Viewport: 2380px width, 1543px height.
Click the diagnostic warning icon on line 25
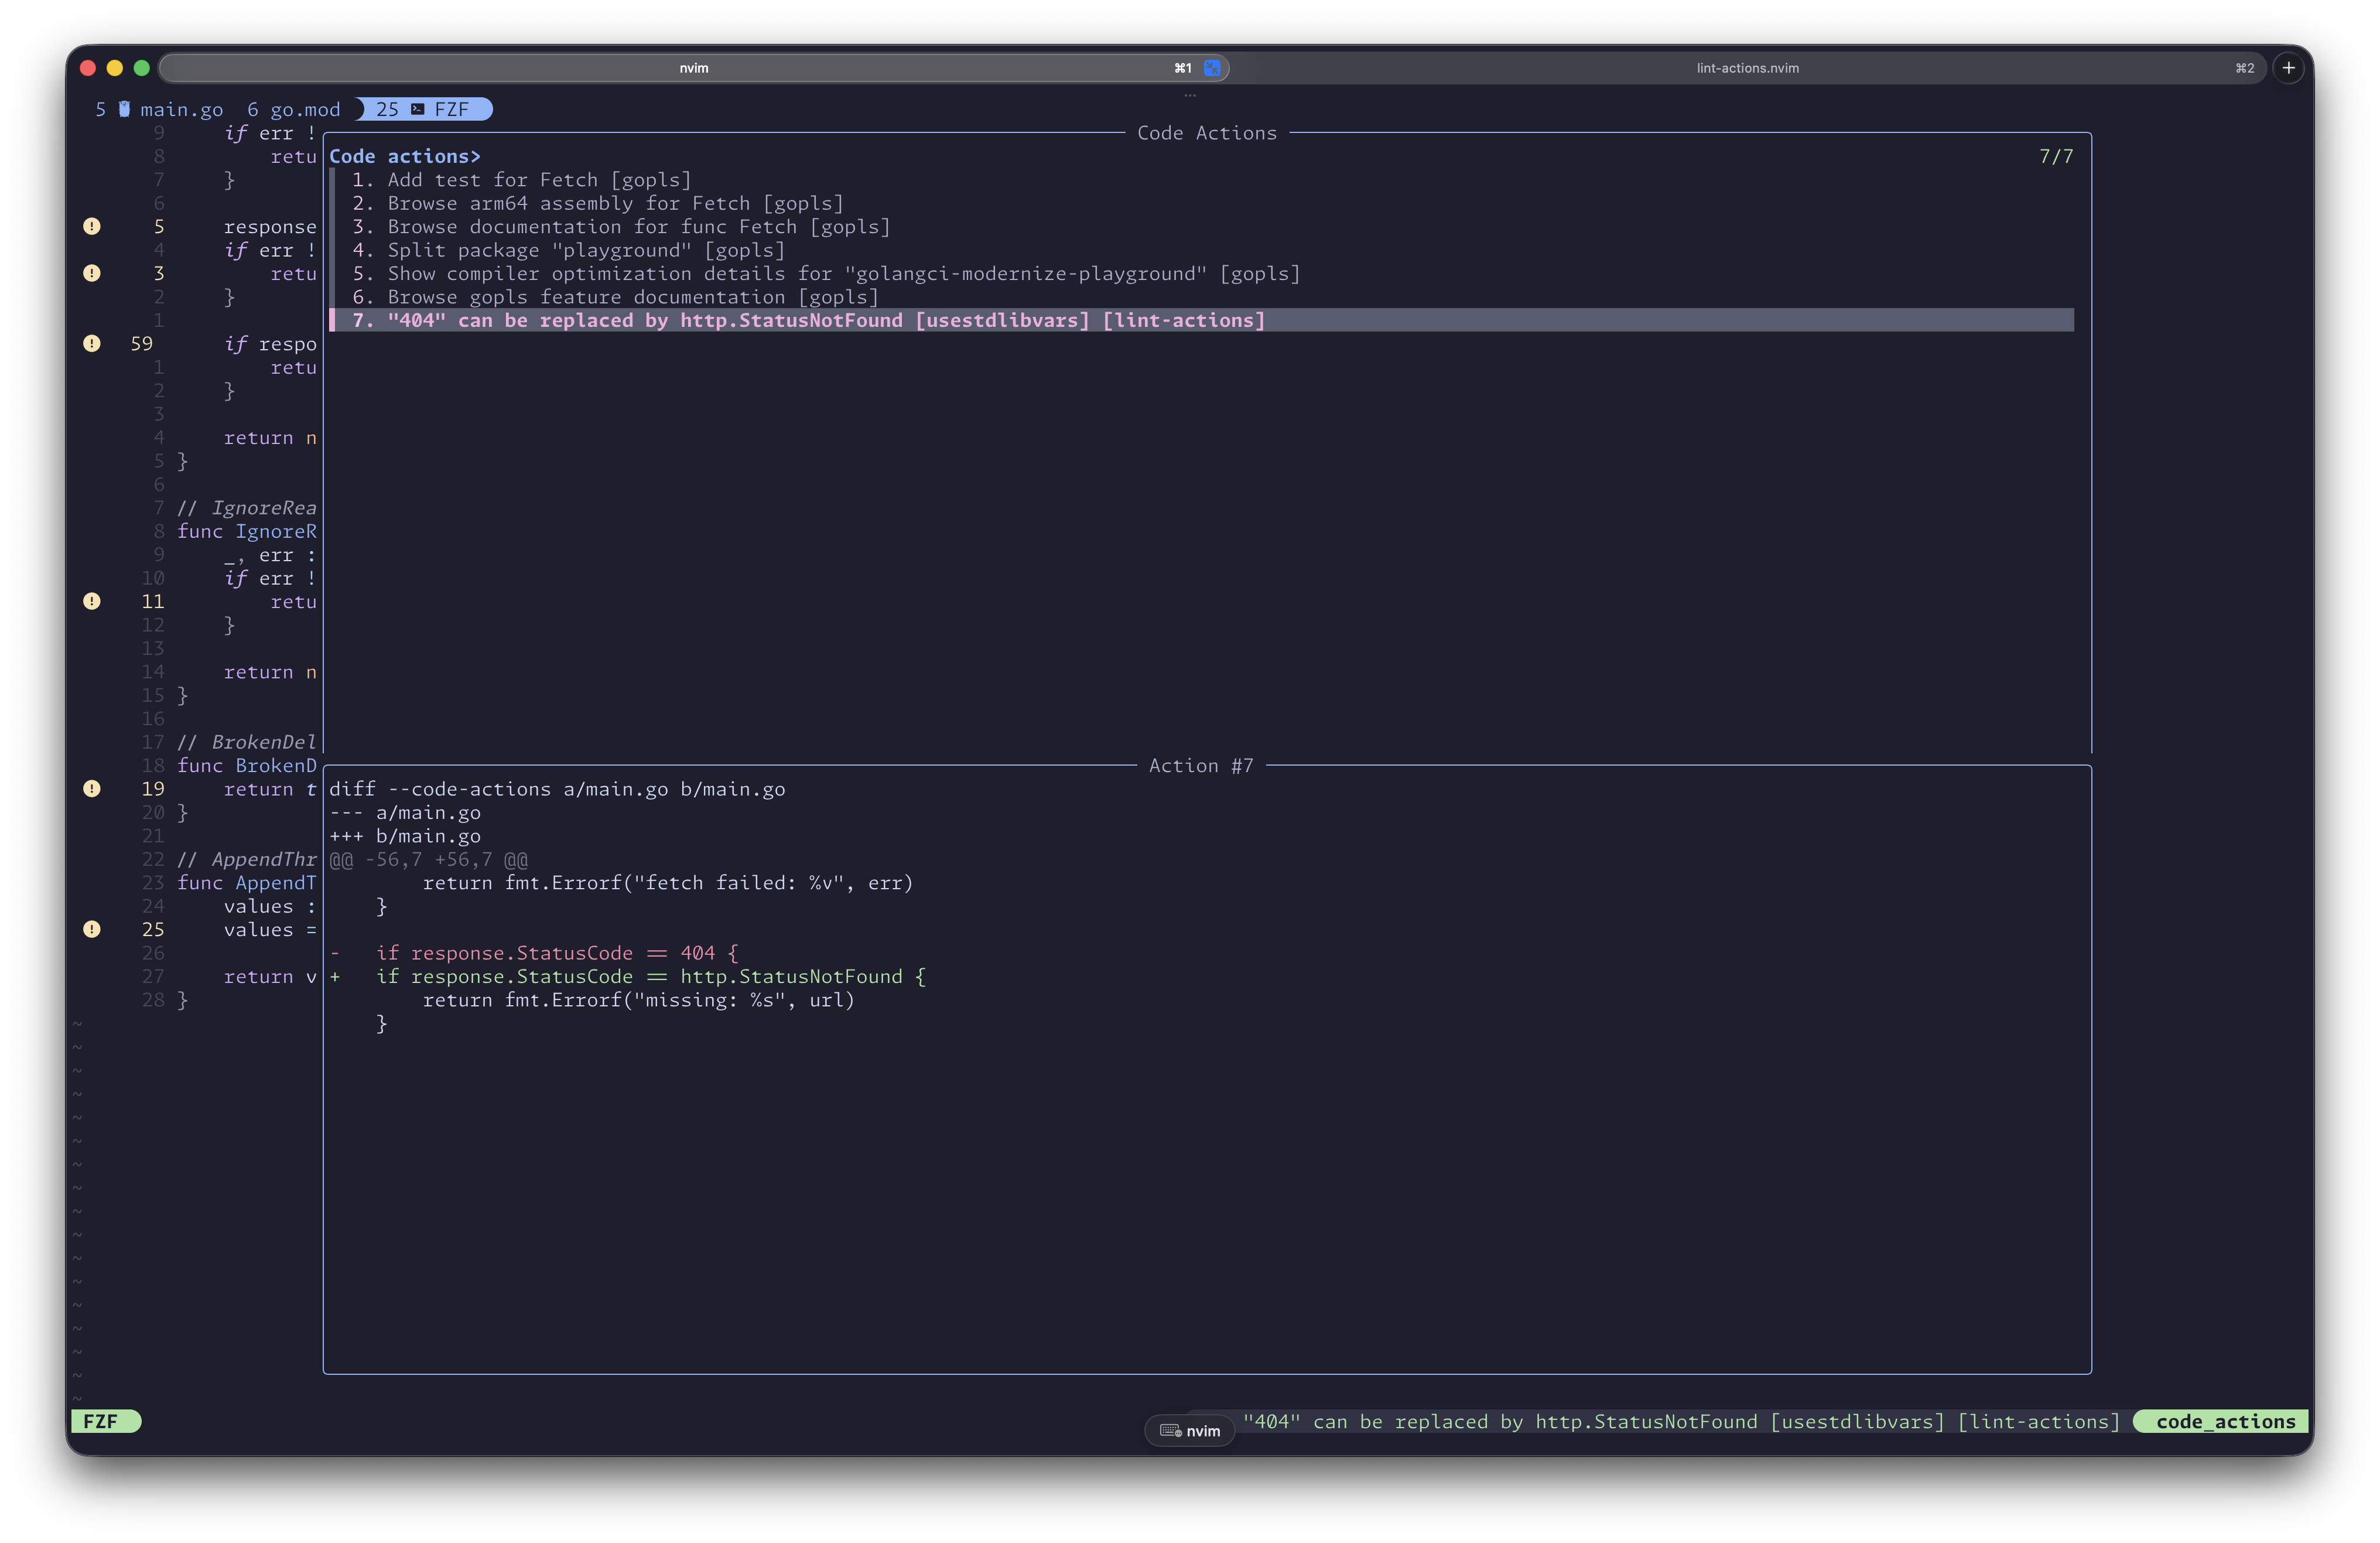(x=92, y=929)
